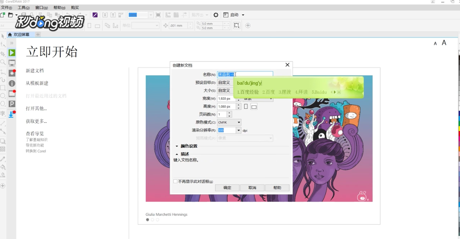Open the 渲染分辨率 dropdown arrow
The width and height of the screenshot is (460, 239).
point(238,130)
